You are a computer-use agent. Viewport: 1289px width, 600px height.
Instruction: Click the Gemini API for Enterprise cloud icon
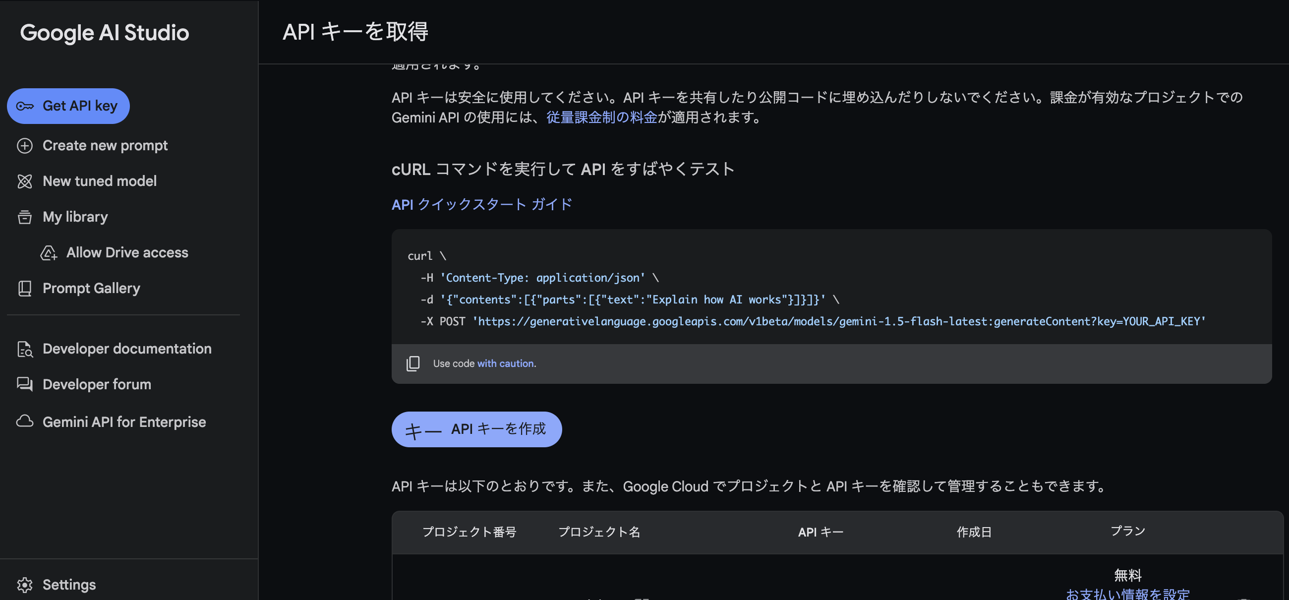[24, 421]
